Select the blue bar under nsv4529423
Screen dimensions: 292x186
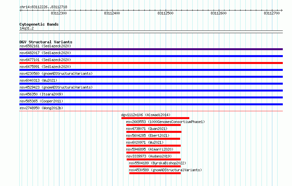click(151, 91)
